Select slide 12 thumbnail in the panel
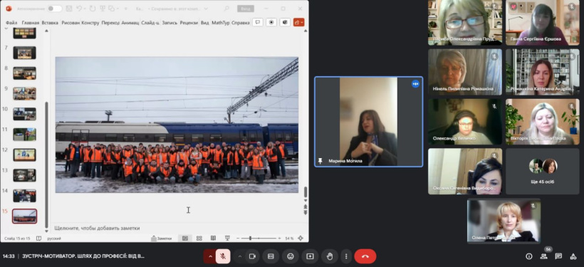Screen dimensions: 584x267 tap(25, 155)
